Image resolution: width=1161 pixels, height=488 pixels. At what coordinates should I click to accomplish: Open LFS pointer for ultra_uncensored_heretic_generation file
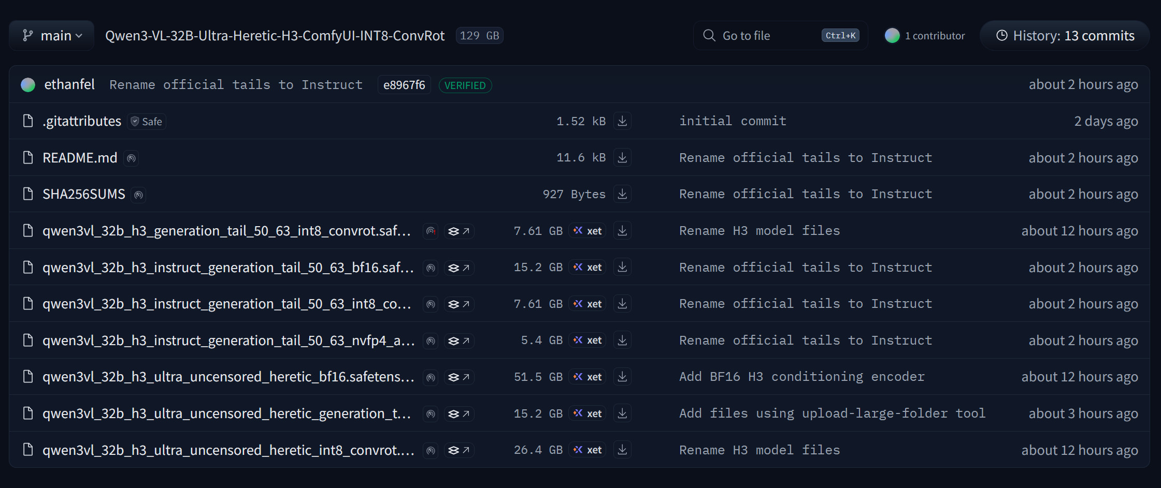click(x=459, y=414)
